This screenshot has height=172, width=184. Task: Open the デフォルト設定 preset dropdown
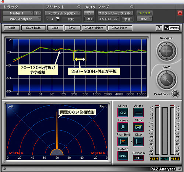[x=63, y=13]
